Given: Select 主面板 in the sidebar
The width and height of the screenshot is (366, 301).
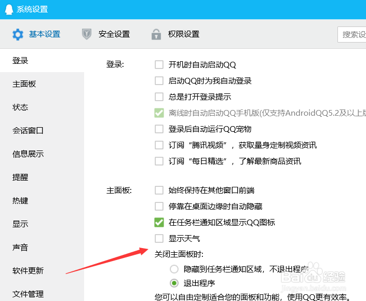Looking at the screenshot, I should (x=42, y=84).
